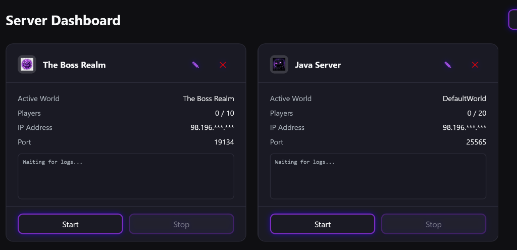Image resolution: width=517 pixels, height=250 pixels.
Task: Select the Java Server card title
Action: point(318,65)
